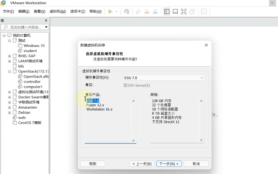
Task: Click the 帮助 button in the wizard
Action: coord(93,164)
